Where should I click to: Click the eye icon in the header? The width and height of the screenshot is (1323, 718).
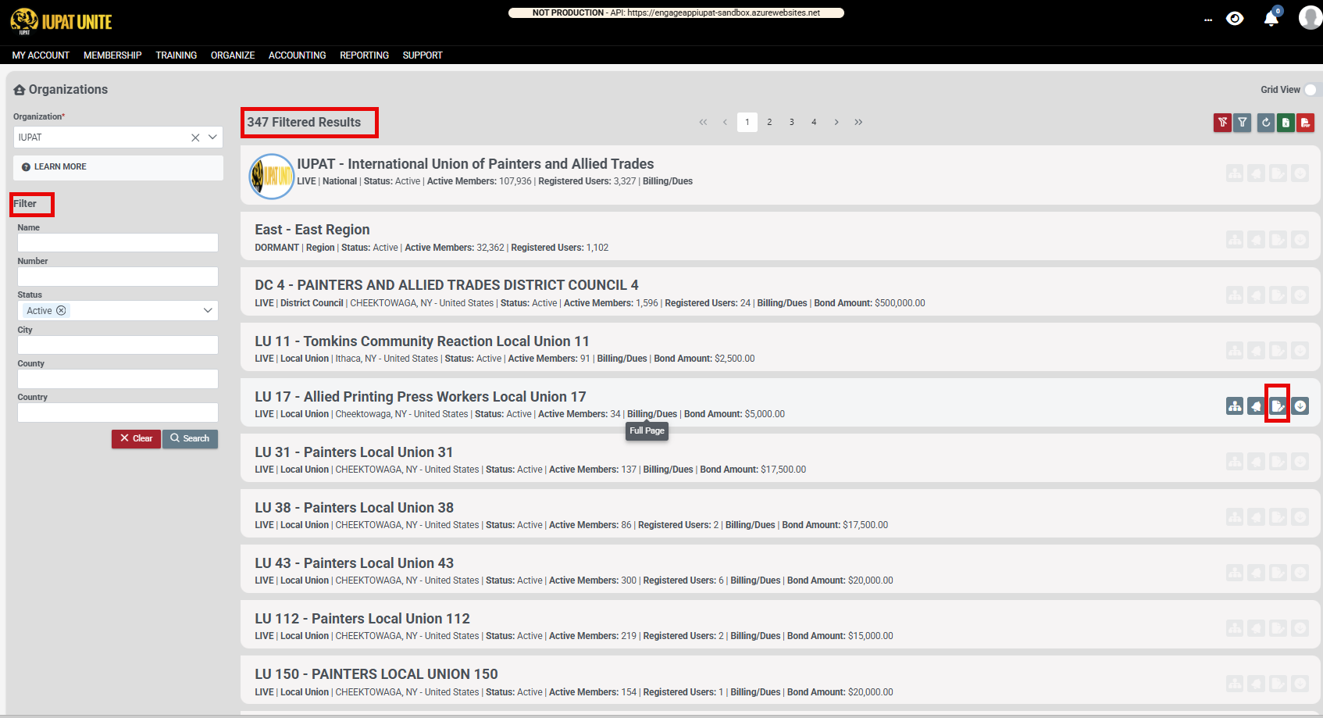(x=1235, y=19)
